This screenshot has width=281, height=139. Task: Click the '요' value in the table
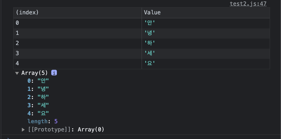coord(150,63)
